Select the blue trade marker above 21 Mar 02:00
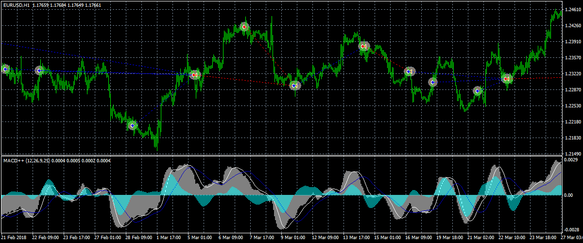The image size is (583, 243). [478, 91]
